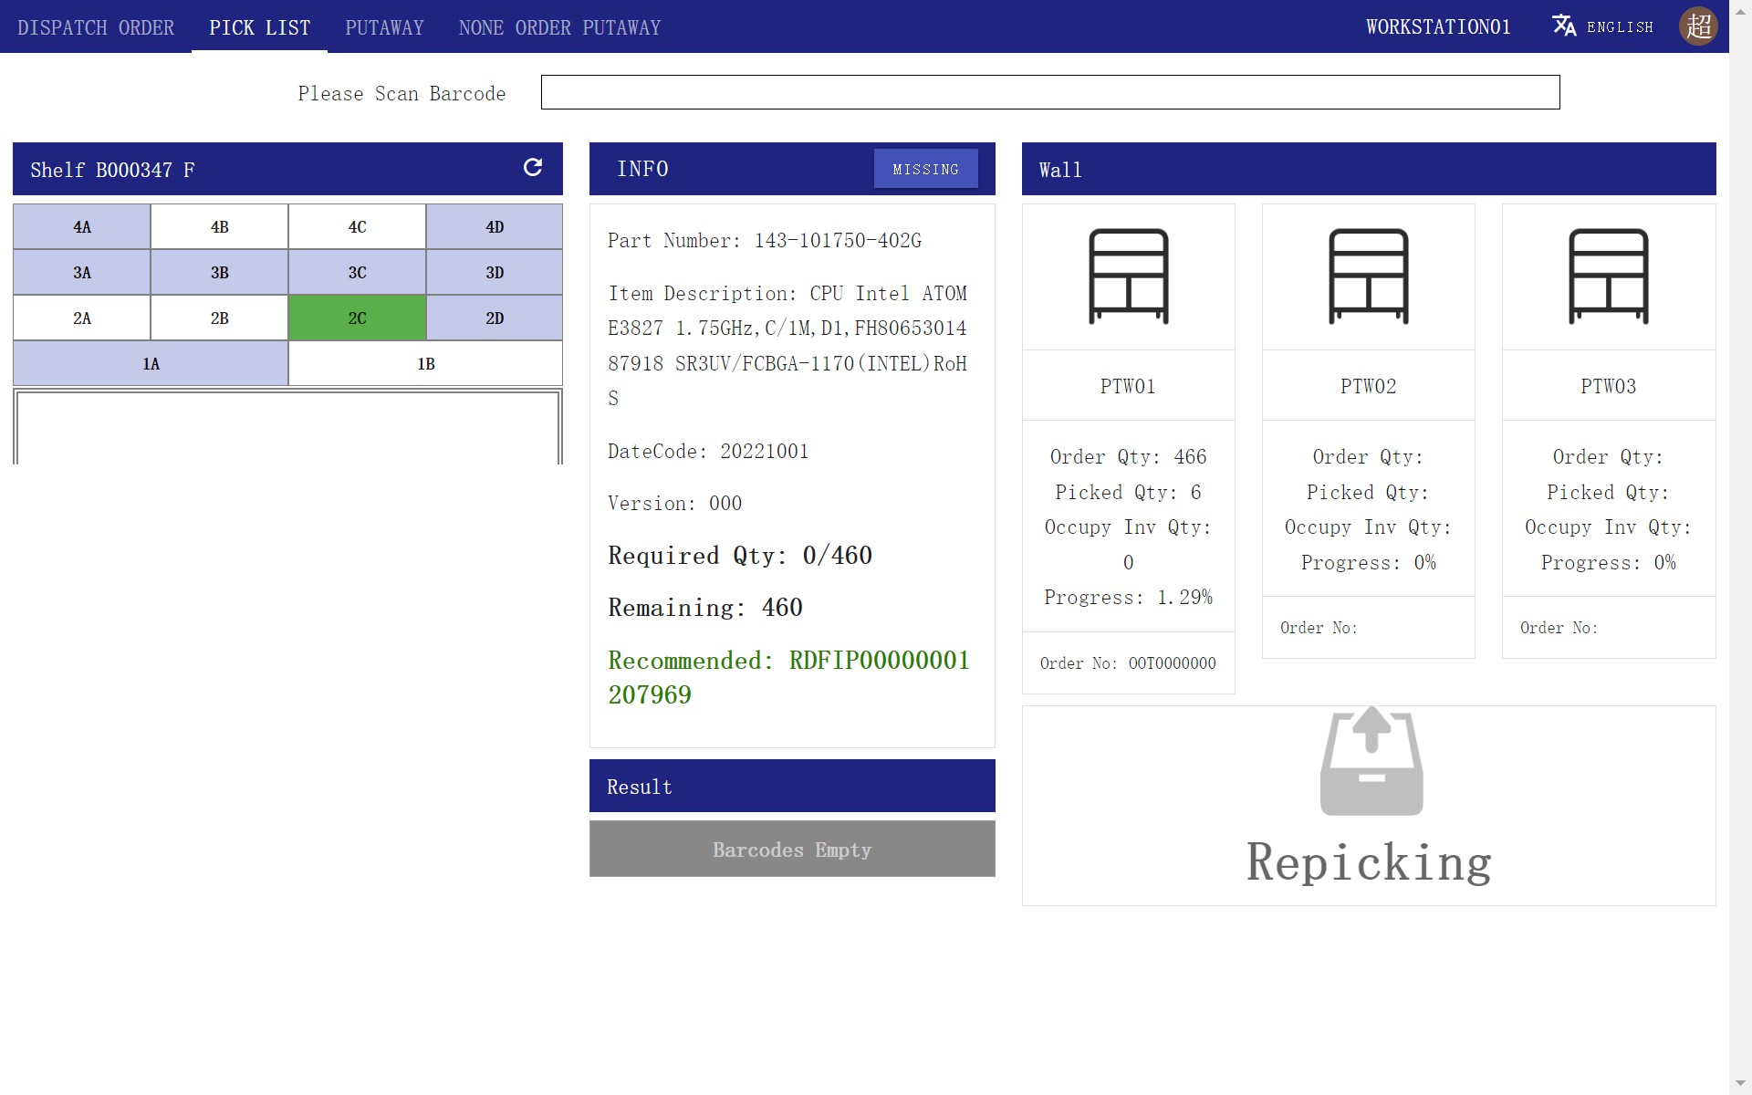
Task: Click the Recommended RDFIP00000001207969 barcode text
Action: [x=789, y=677]
